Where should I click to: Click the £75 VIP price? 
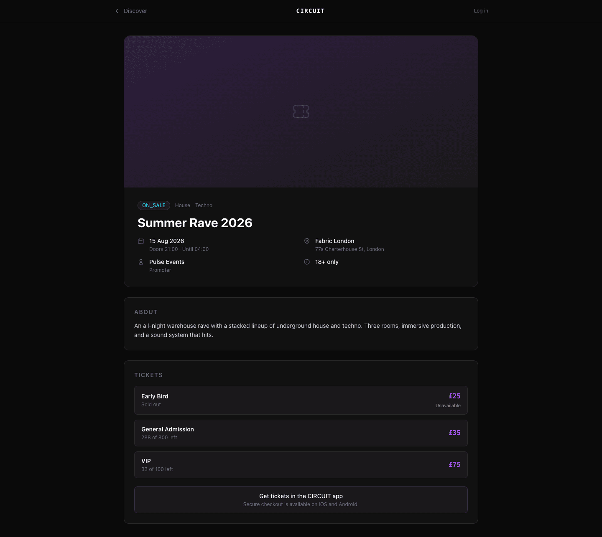(x=454, y=464)
